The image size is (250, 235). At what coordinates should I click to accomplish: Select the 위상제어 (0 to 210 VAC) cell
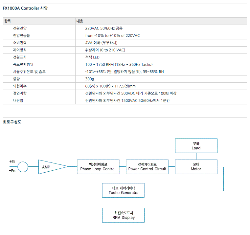pos(105,50)
